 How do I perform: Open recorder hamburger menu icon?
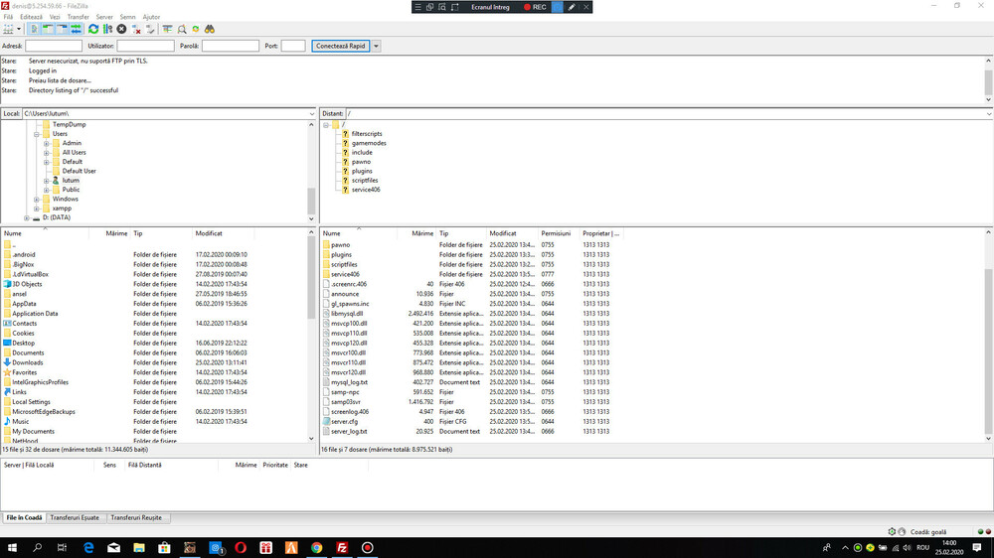pos(417,7)
